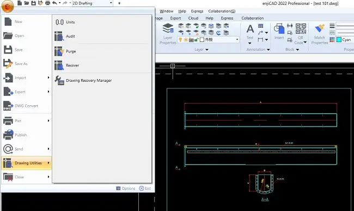Click the color grid icon beside Cyan
This screenshot has width=354, height=211.
point(332,40)
